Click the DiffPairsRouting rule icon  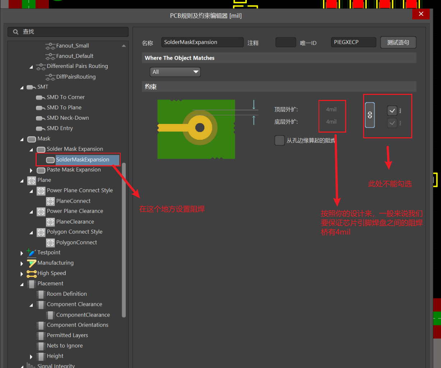point(50,77)
